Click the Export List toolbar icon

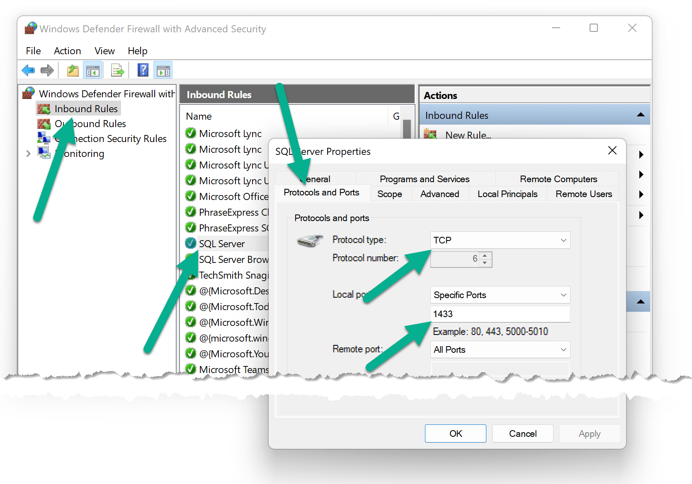pyautogui.click(x=118, y=70)
